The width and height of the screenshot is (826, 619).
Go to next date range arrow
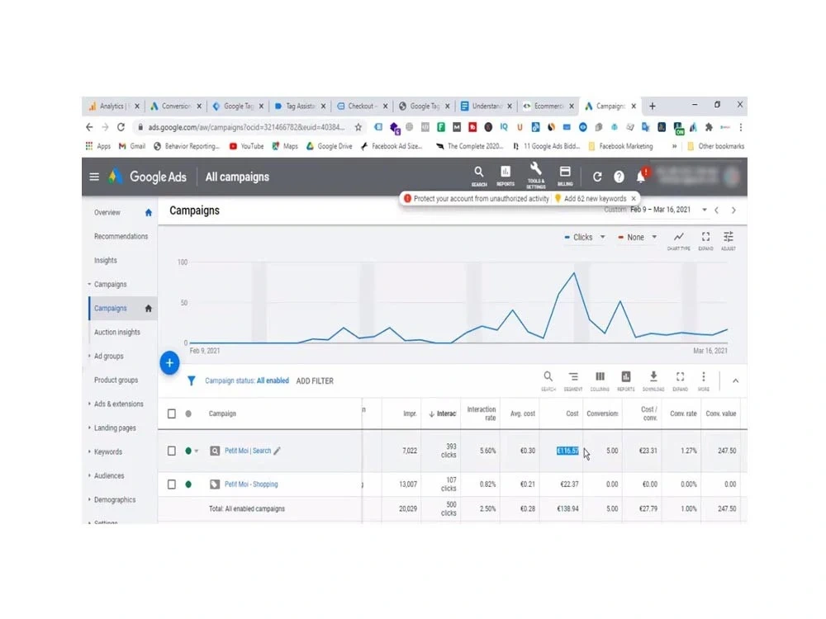[733, 210]
